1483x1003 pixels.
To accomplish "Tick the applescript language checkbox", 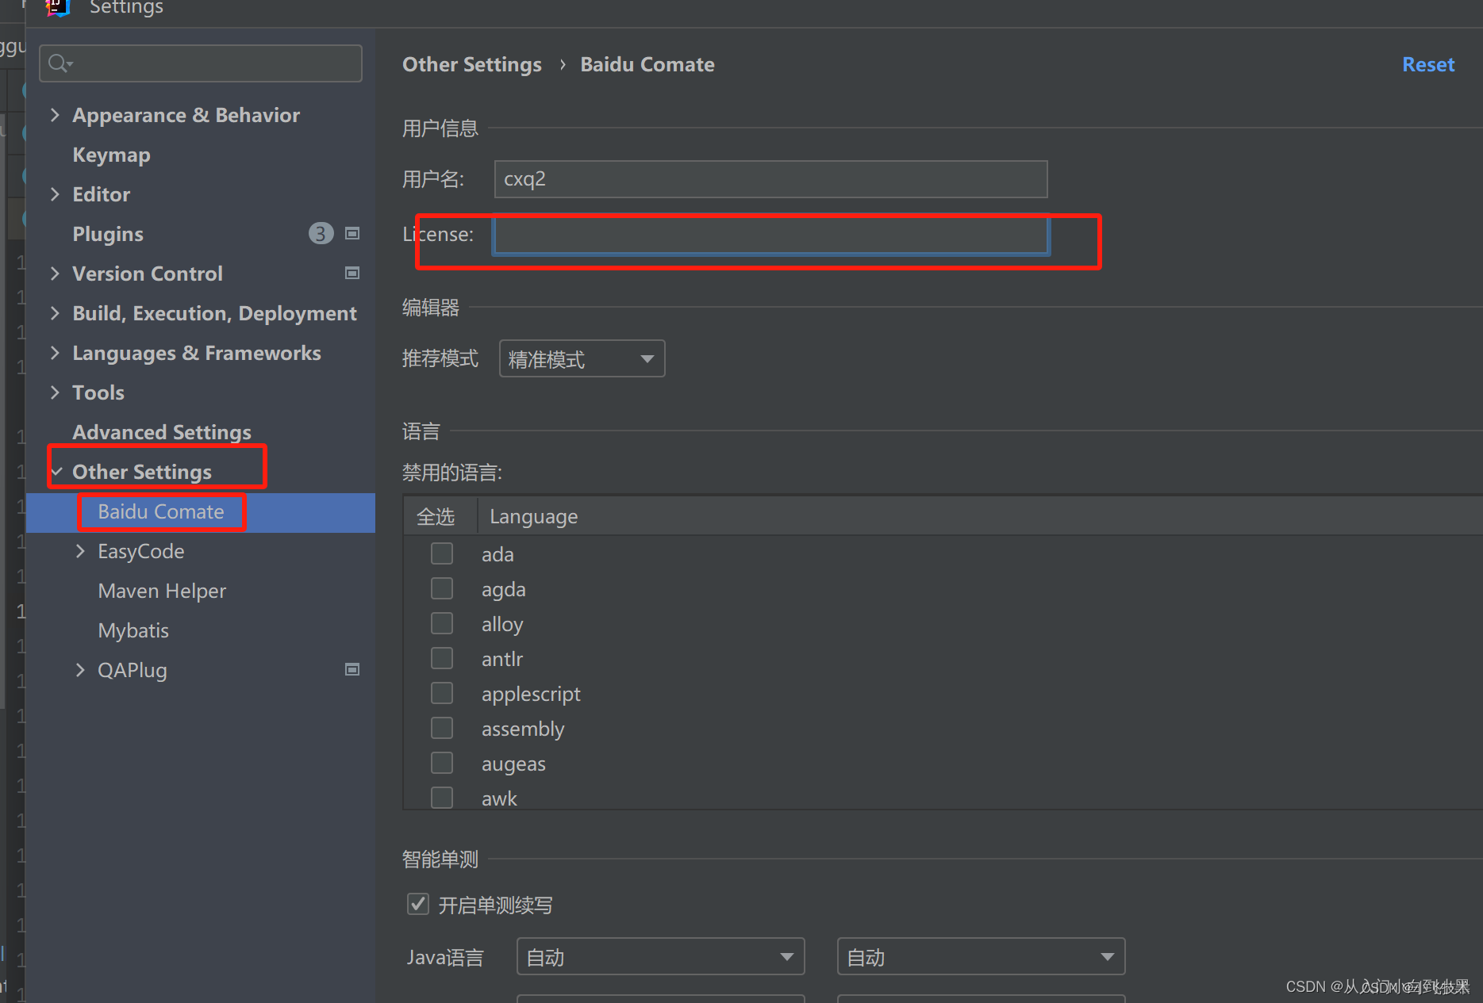I will point(442,693).
